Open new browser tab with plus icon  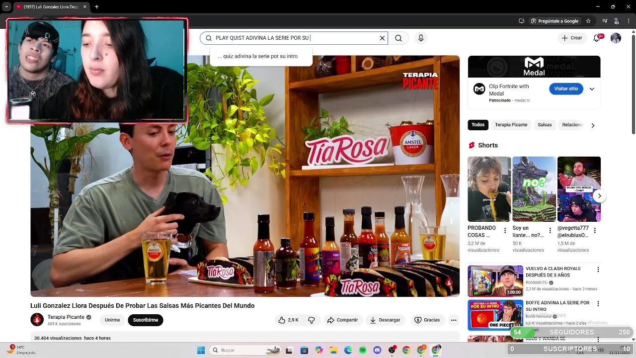[96, 7]
